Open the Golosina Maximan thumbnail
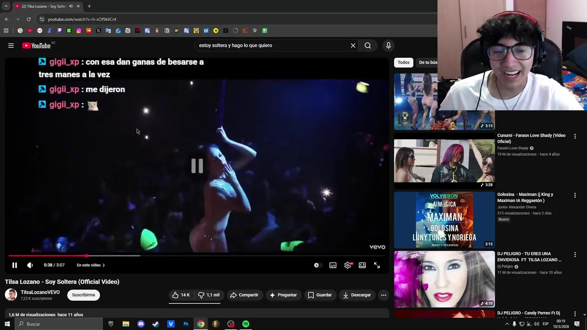The width and height of the screenshot is (587, 330). (x=444, y=220)
